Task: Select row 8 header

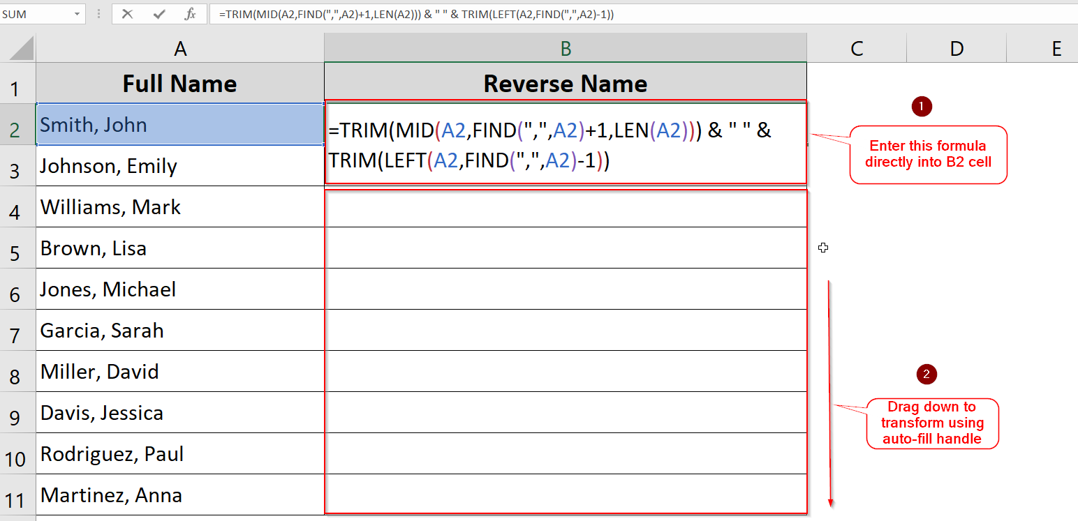Action: [x=17, y=371]
